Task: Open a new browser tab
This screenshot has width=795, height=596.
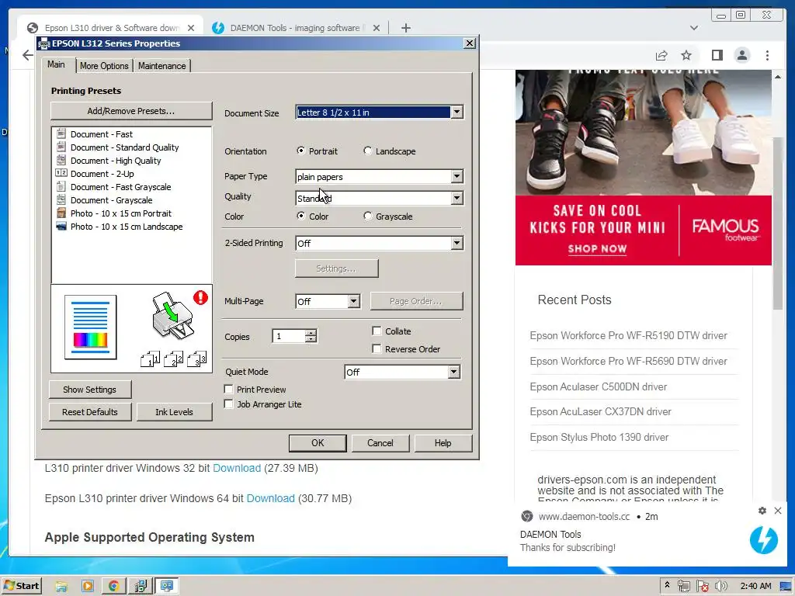Action: [405, 28]
